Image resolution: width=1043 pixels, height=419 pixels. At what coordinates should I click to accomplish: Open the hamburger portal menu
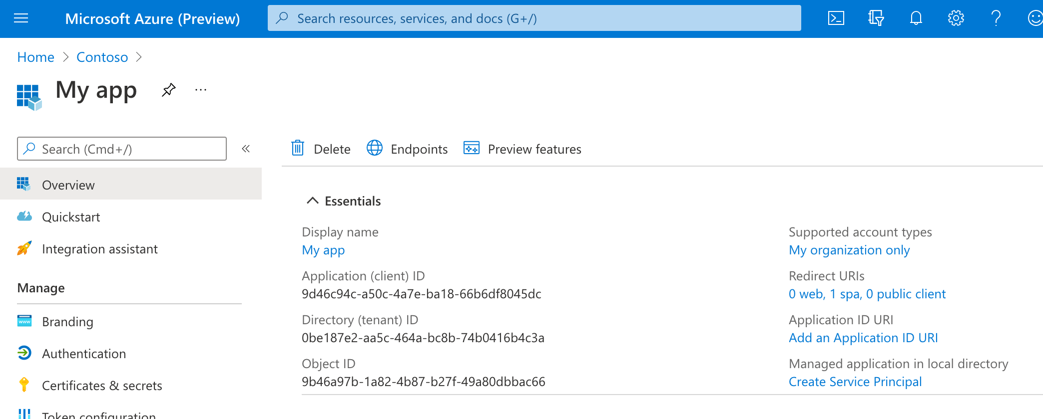click(21, 18)
